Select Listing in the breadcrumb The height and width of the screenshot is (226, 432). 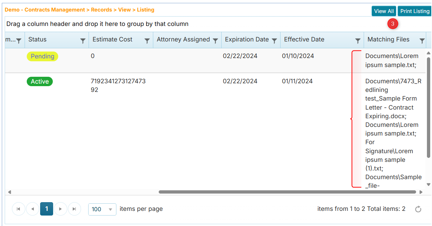click(x=146, y=10)
